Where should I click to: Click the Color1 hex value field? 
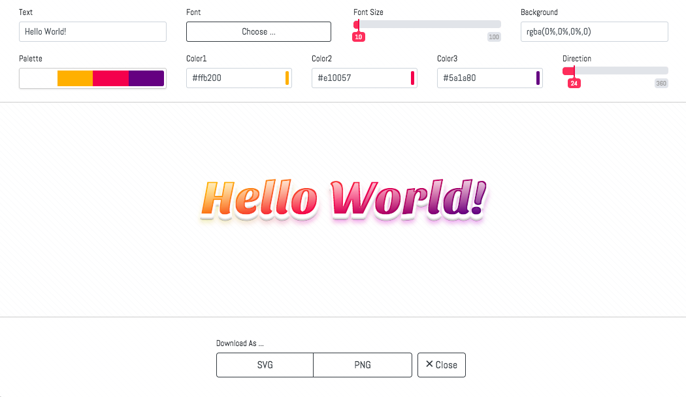coord(235,78)
